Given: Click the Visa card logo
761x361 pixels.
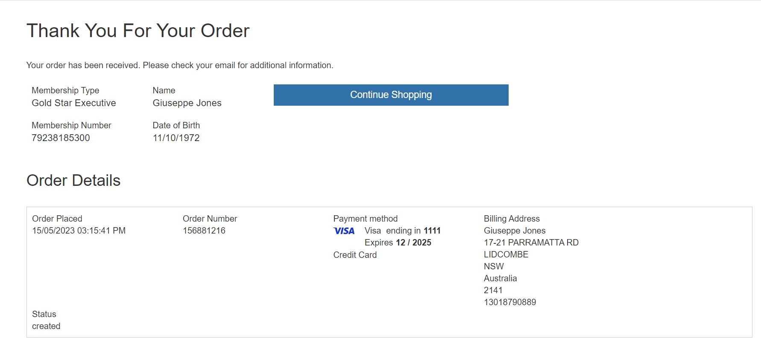Looking at the screenshot, I should tap(344, 231).
